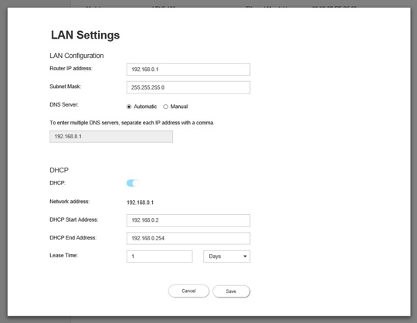Image resolution: width=417 pixels, height=323 pixels.
Task: Click the multiple DNS servers hint text
Action: pos(132,123)
